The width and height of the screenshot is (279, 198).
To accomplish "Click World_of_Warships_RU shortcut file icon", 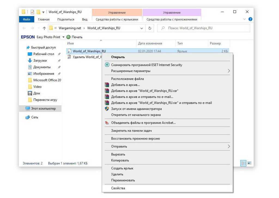I will click(69, 51).
